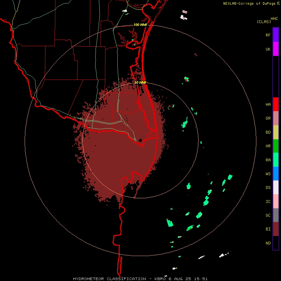Screen dimensions: 281x281
Task: Click the IC light pink legend swatch
Action: 276,201
